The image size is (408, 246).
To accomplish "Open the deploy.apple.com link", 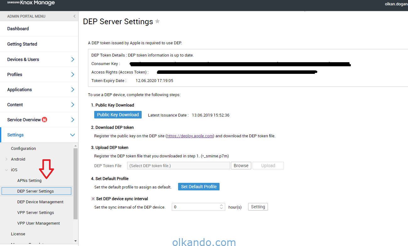I will pyautogui.click(x=190, y=136).
